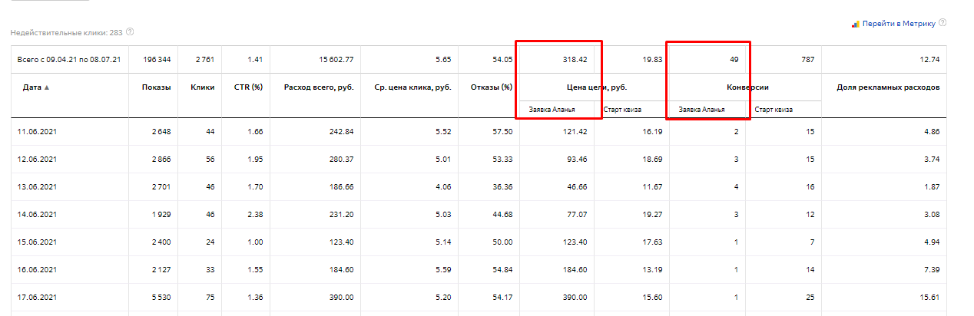Select Старт квиза under Цена цели
The height and width of the screenshot is (316, 974).
point(622,110)
